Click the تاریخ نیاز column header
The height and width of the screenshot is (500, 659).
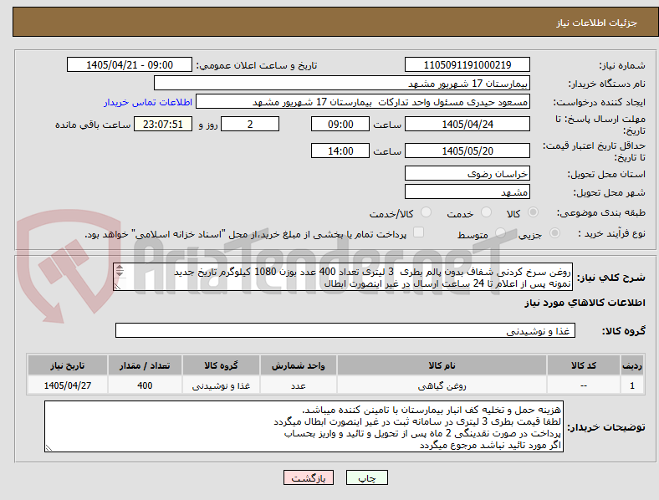(x=67, y=365)
